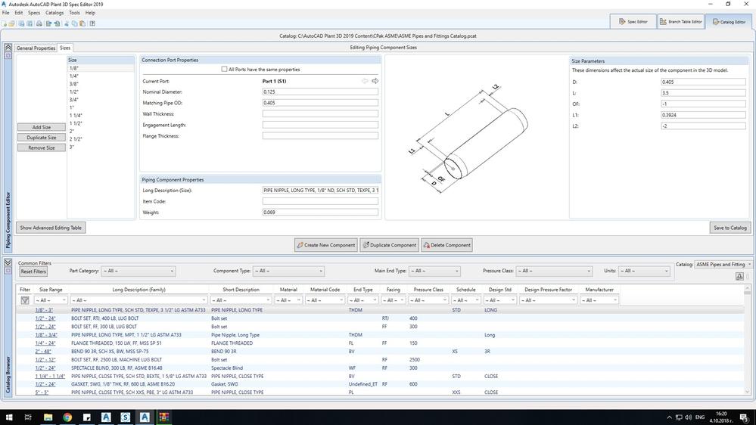Viewport: 756px width, 425px height.
Task: Open the notification center icon
Action: pyautogui.click(x=745, y=417)
